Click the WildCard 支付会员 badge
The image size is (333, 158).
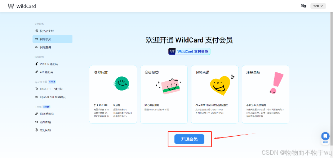click(189, 51)
